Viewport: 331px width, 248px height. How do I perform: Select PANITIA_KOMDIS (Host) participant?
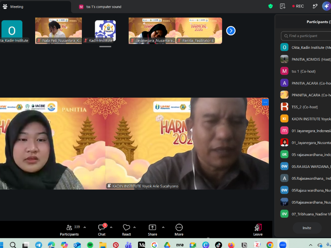[305, 59]
